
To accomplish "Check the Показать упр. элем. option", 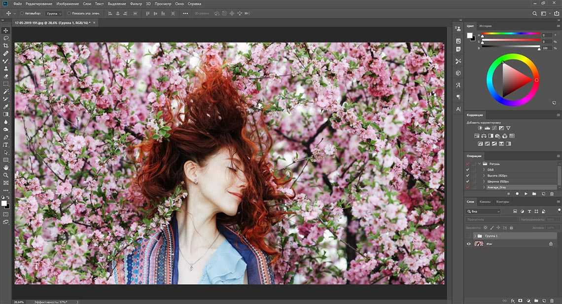I will coord(69,13).
